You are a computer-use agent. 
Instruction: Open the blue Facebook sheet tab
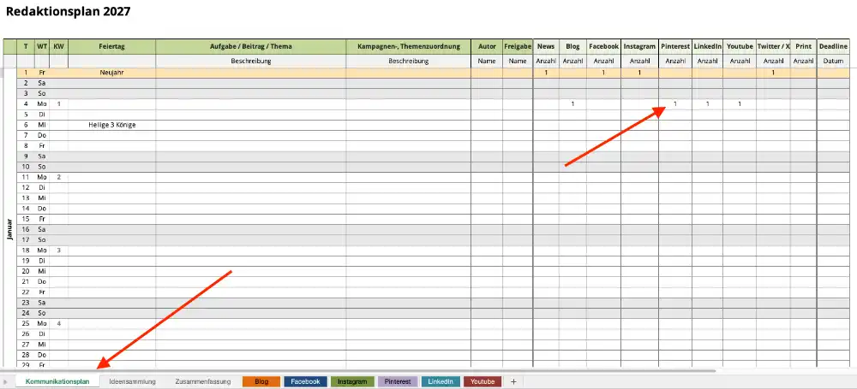(306, 381)
